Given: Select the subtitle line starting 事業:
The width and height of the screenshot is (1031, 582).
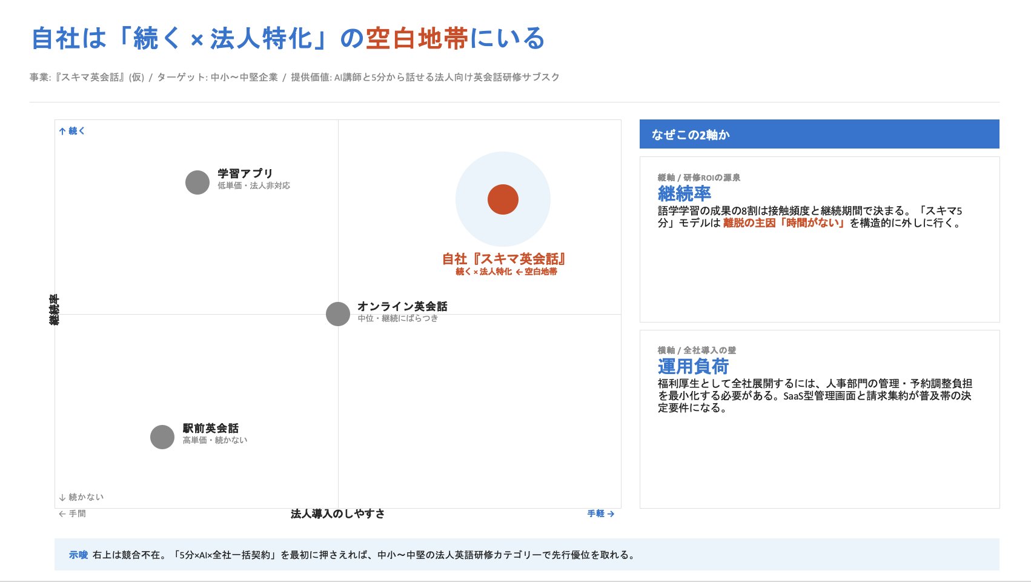Looking at the screenshot, I should tap(294, 77).
